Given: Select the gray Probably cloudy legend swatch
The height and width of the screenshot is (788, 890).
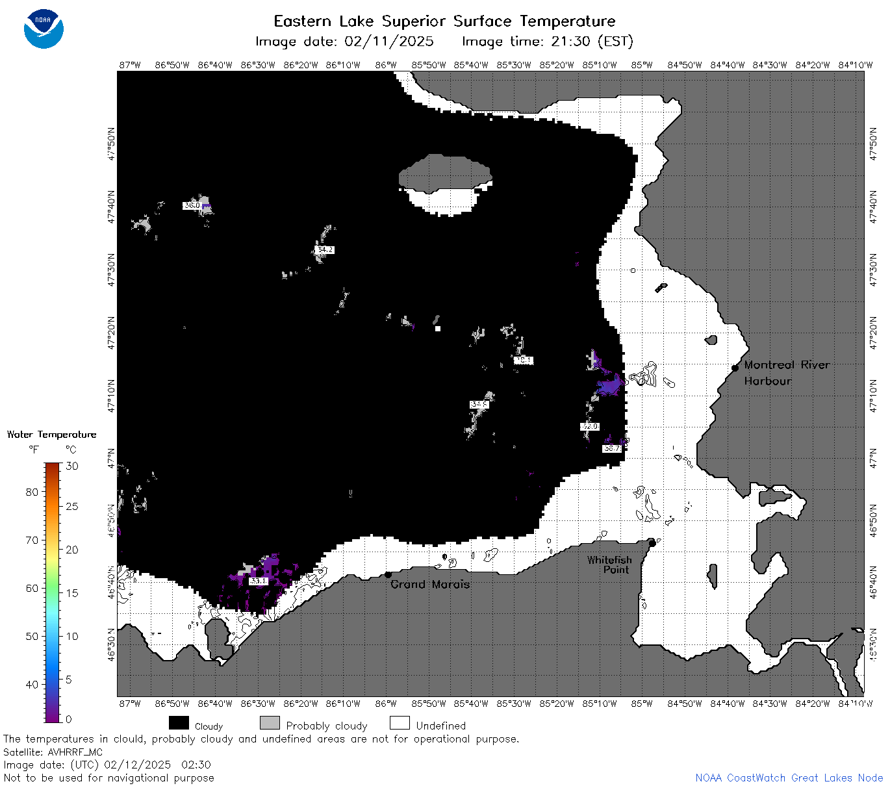Looking at the screenshot, I should point(270,723).
